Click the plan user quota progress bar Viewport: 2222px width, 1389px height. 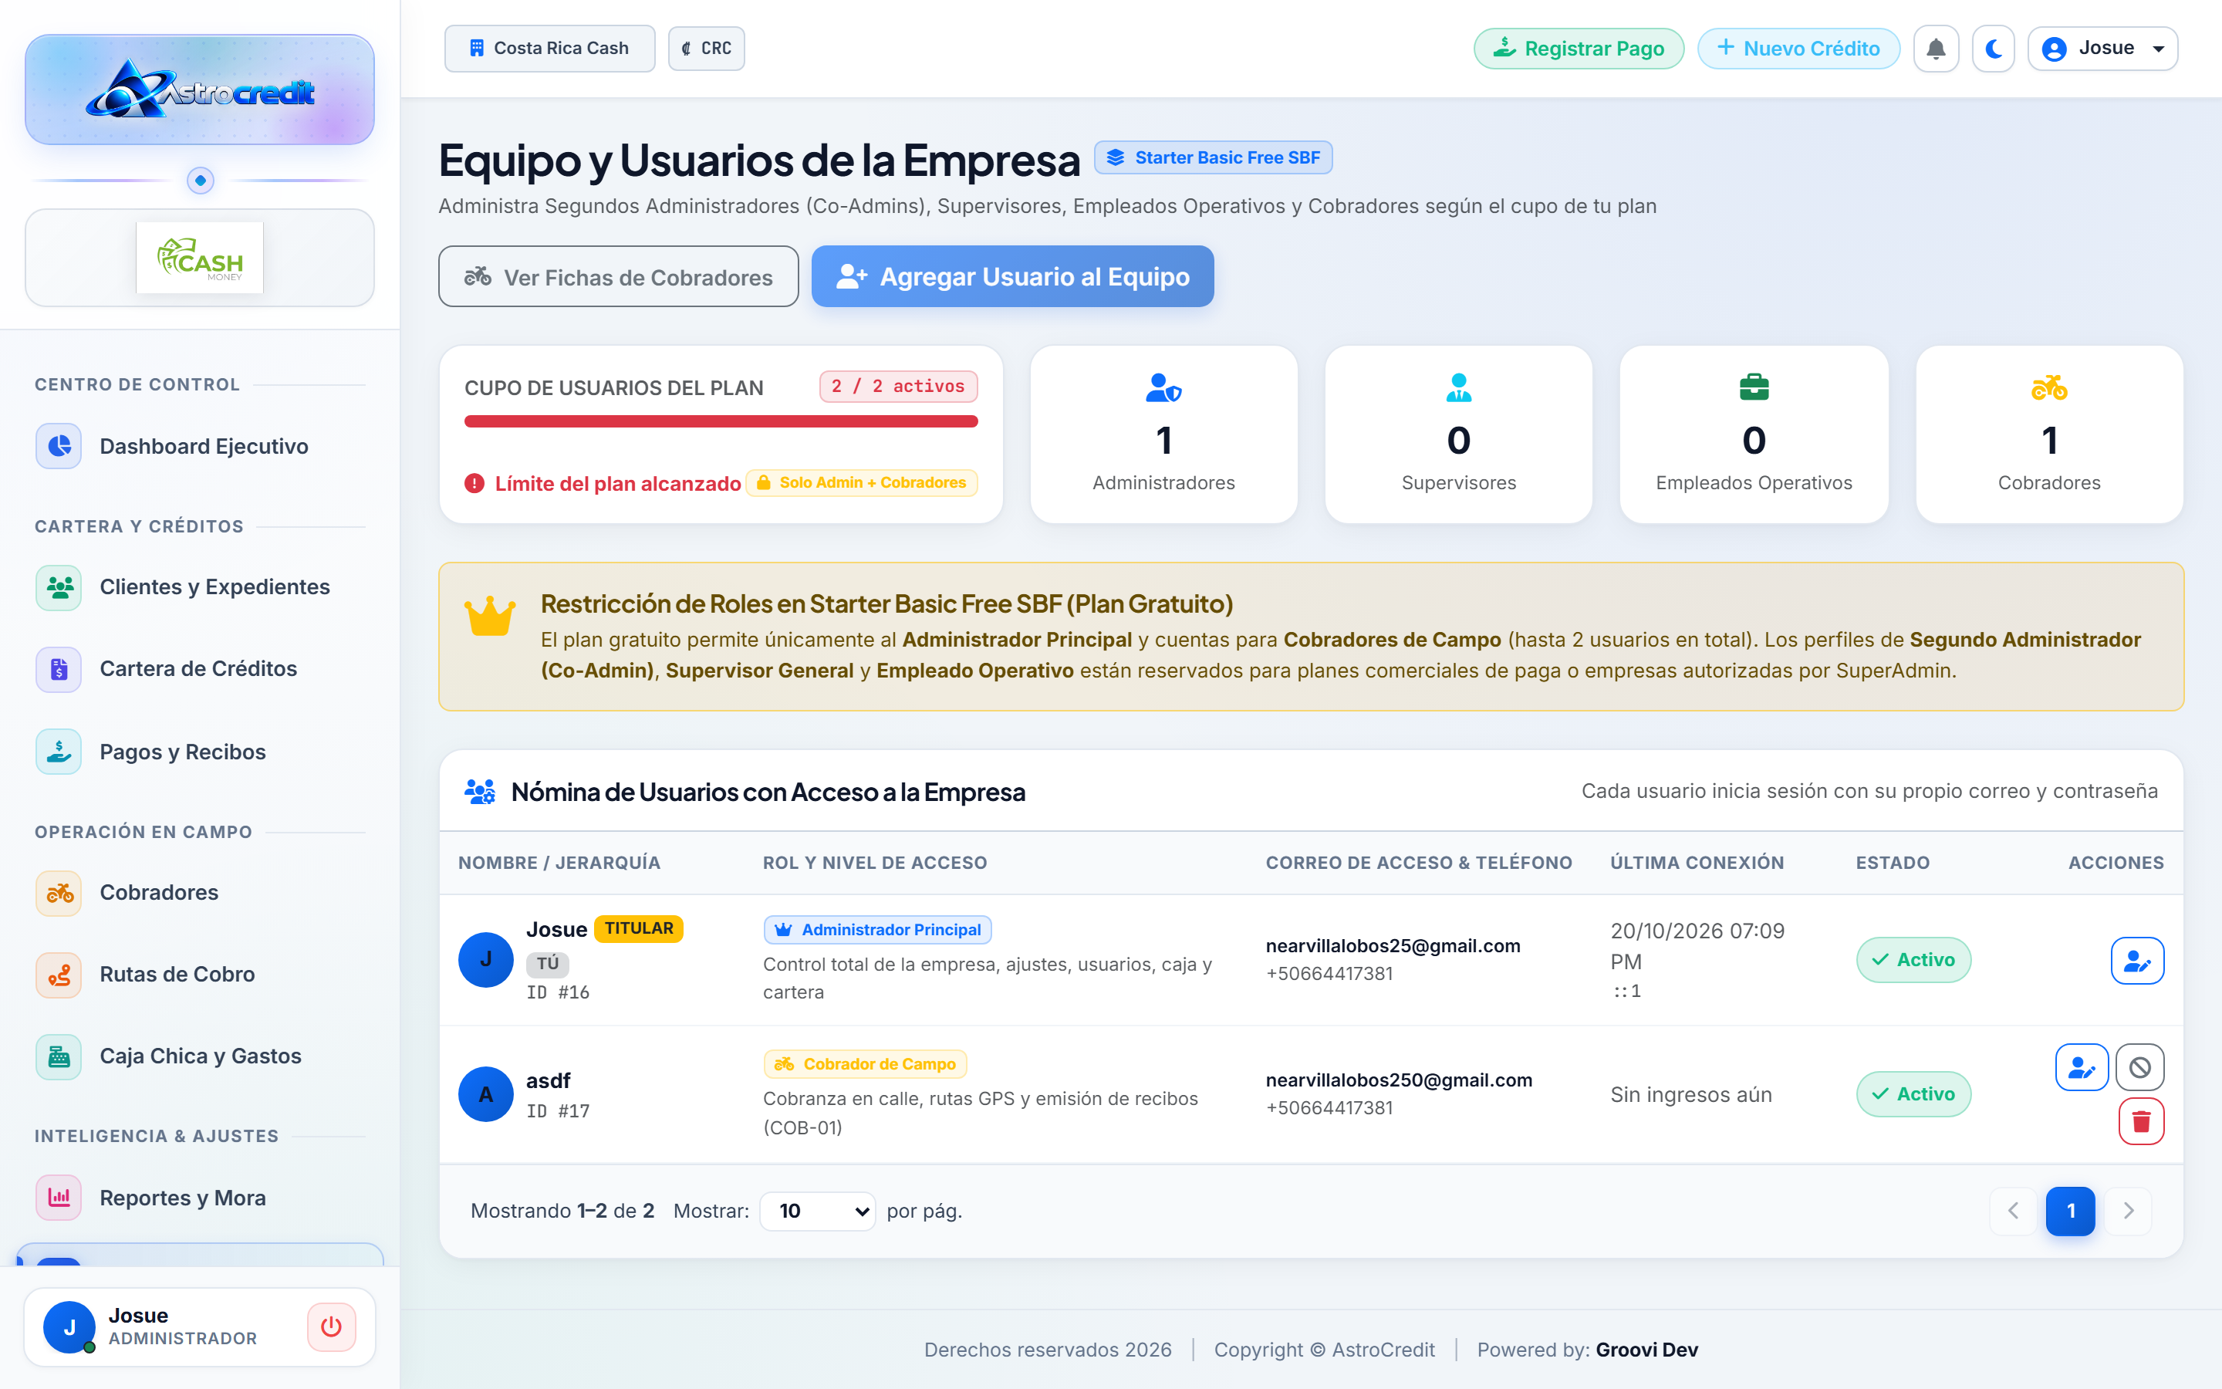[x=721, y=421]
